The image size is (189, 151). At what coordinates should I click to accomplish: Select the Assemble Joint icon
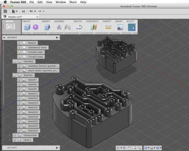point(67,27)
